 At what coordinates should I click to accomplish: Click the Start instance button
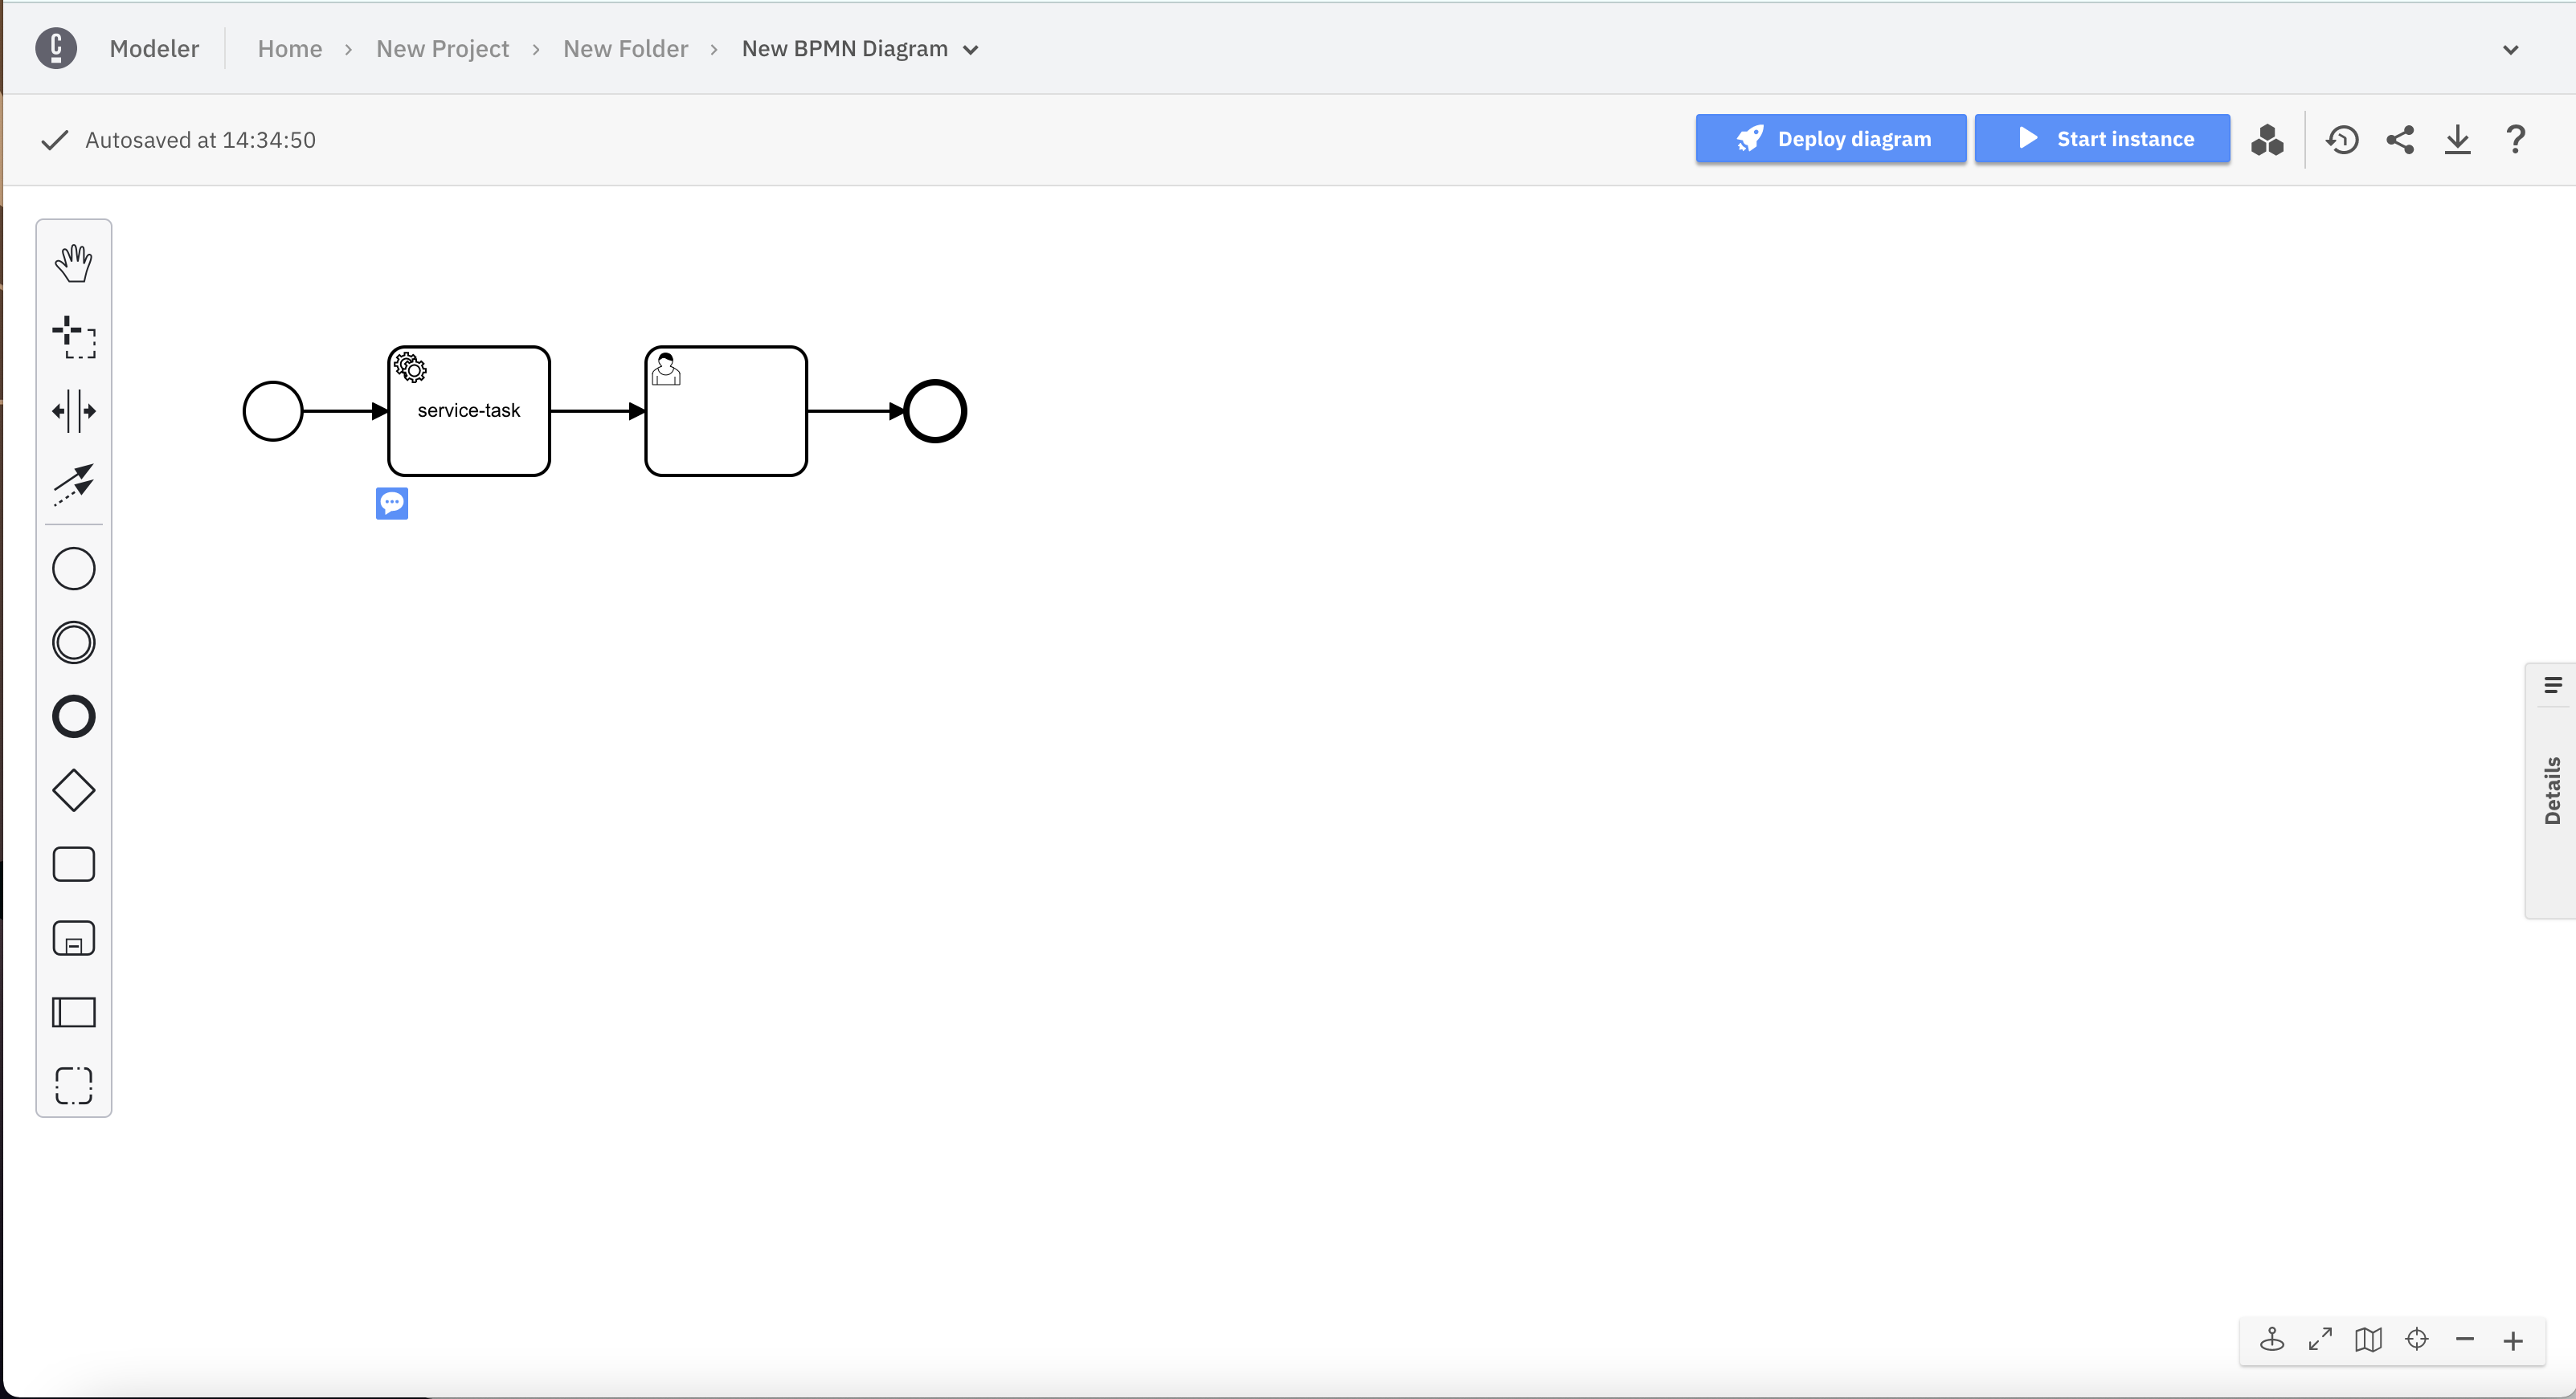[x=2102, y=138]
